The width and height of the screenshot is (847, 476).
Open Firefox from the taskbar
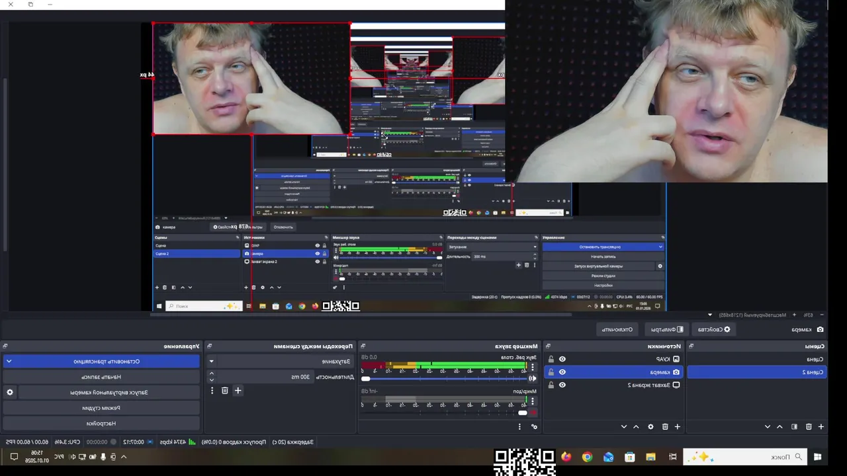(566, 457)
